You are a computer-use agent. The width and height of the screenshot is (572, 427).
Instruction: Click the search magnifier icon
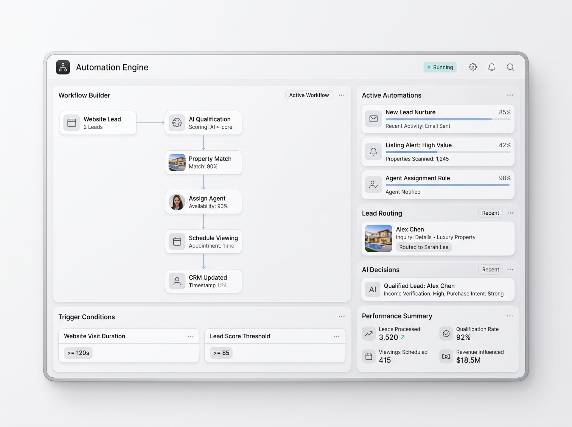(x=510, y=67)
